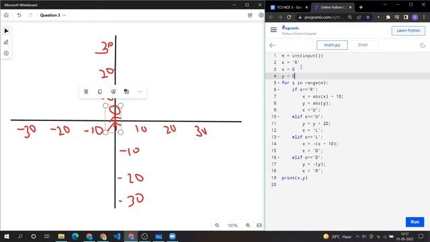Click the programiz.com address bar
This screenshot has height=242, width=430.
324,17
